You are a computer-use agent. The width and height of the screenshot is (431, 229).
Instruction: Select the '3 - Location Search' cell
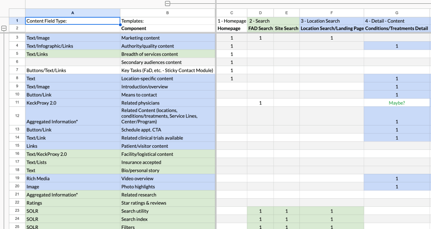(331, 21)
